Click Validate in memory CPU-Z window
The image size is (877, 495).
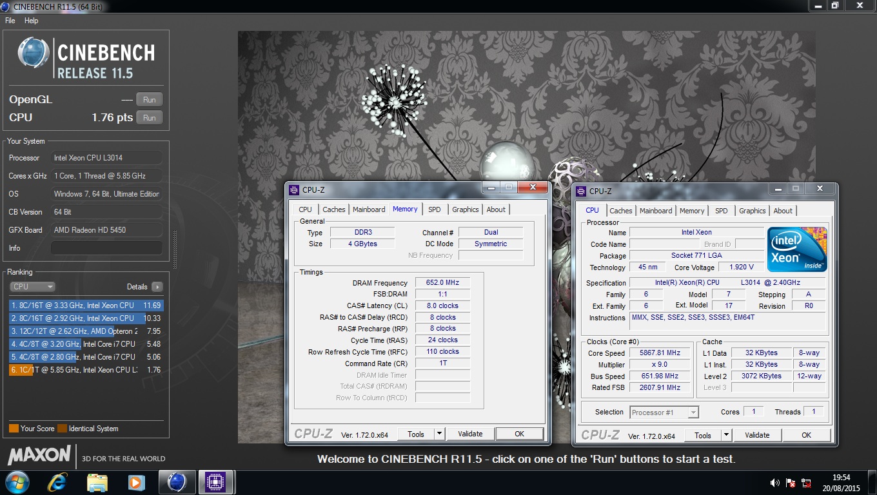[470, 434]
